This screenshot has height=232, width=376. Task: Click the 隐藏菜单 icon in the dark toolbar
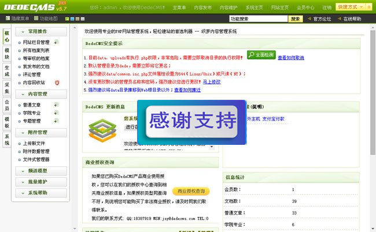[8, 18]
